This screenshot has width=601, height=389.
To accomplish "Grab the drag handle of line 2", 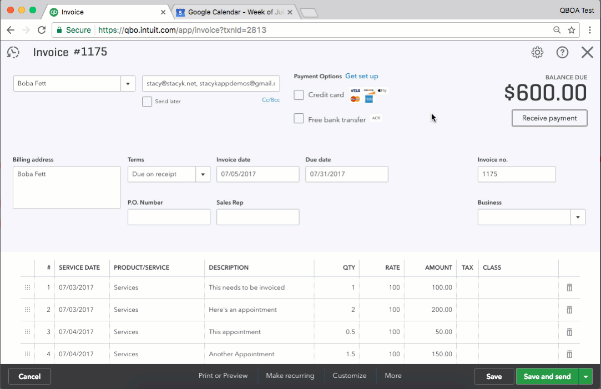I will [x=28, y=310].
